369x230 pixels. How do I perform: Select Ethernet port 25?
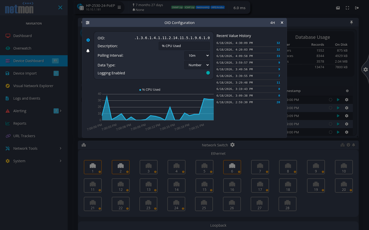(x=204, y=204)
